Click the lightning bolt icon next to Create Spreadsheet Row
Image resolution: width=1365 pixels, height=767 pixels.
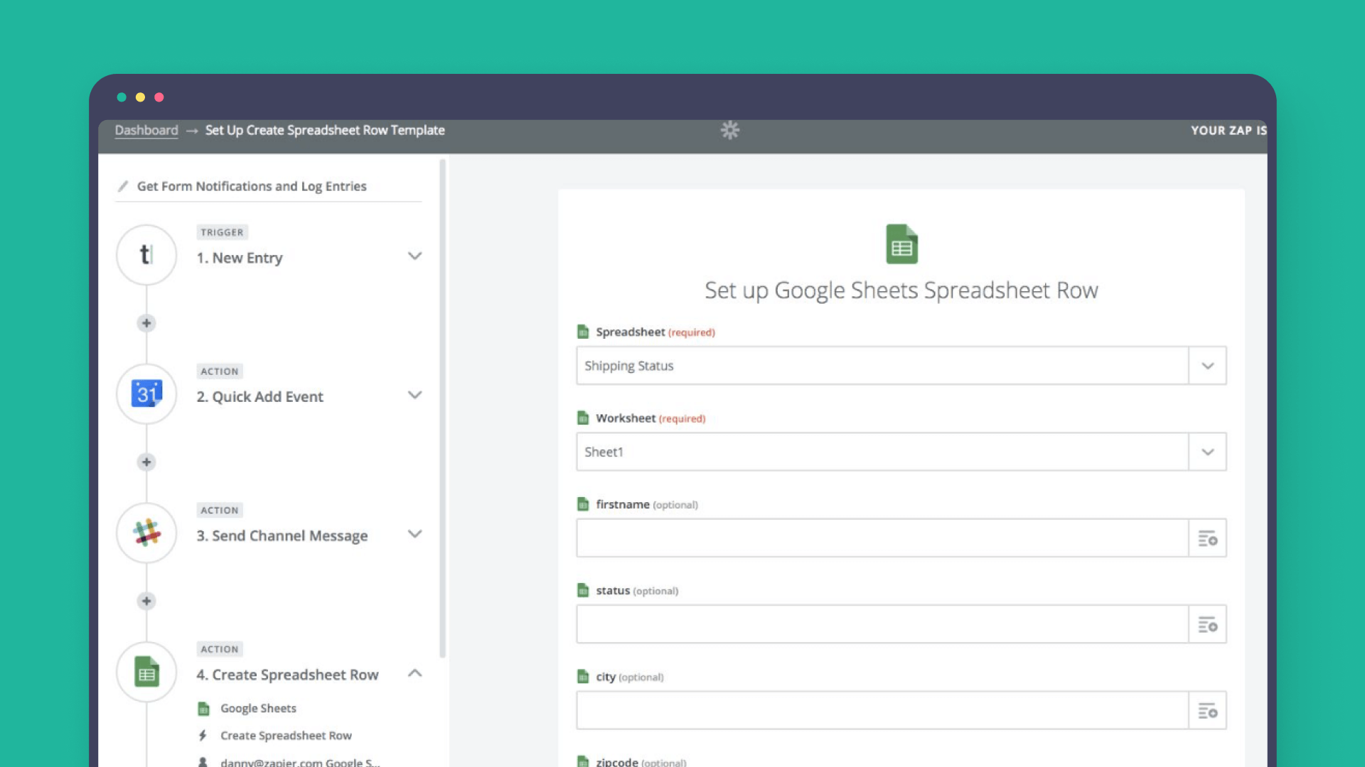click(203, 736)
